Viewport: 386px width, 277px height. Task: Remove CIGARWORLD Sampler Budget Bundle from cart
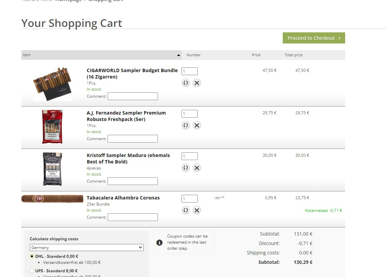[x=197, y=83]
